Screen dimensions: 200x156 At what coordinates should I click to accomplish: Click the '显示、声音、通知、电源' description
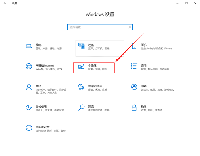tap(48, 49)
